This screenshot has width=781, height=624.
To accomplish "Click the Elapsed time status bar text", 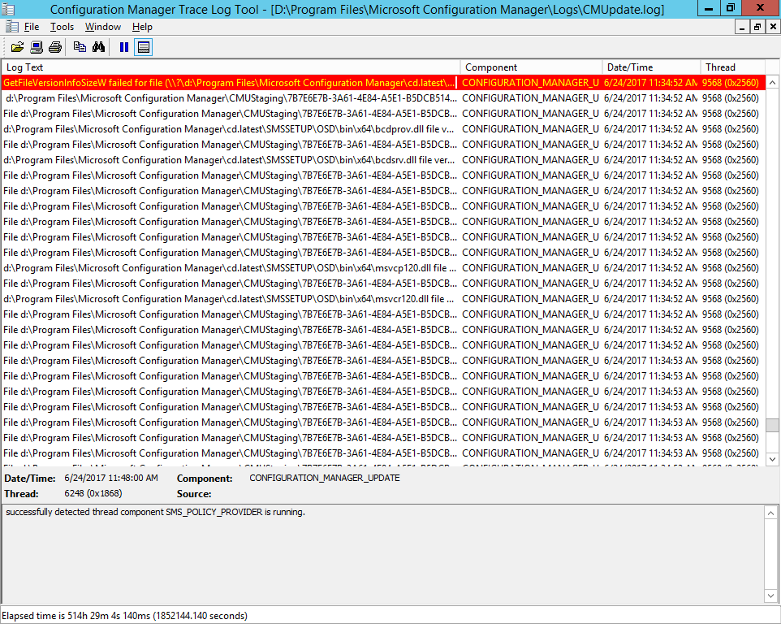I will click(124, 616).
